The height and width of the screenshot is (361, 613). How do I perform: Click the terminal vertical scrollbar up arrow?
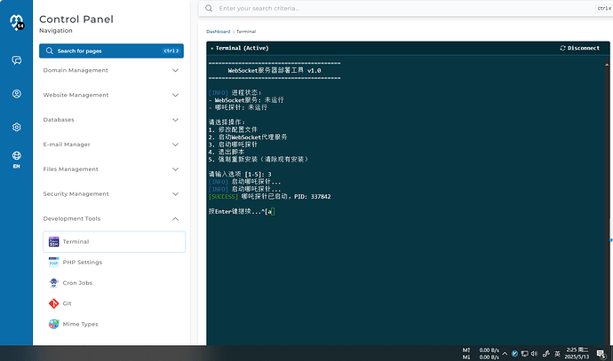point(607,65)
